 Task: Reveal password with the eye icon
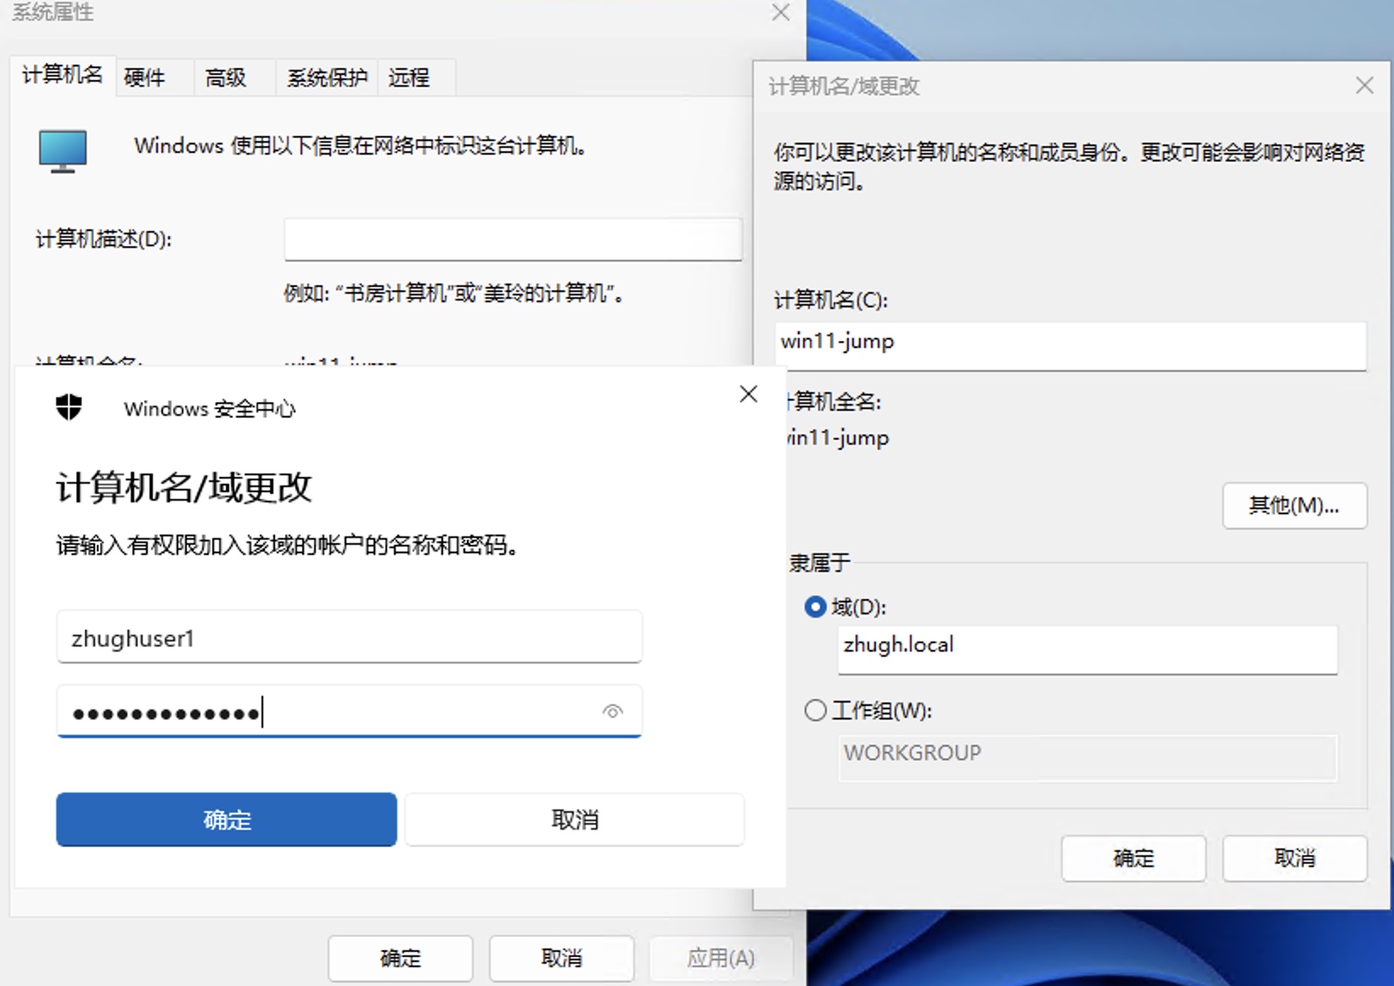point(612,711)
